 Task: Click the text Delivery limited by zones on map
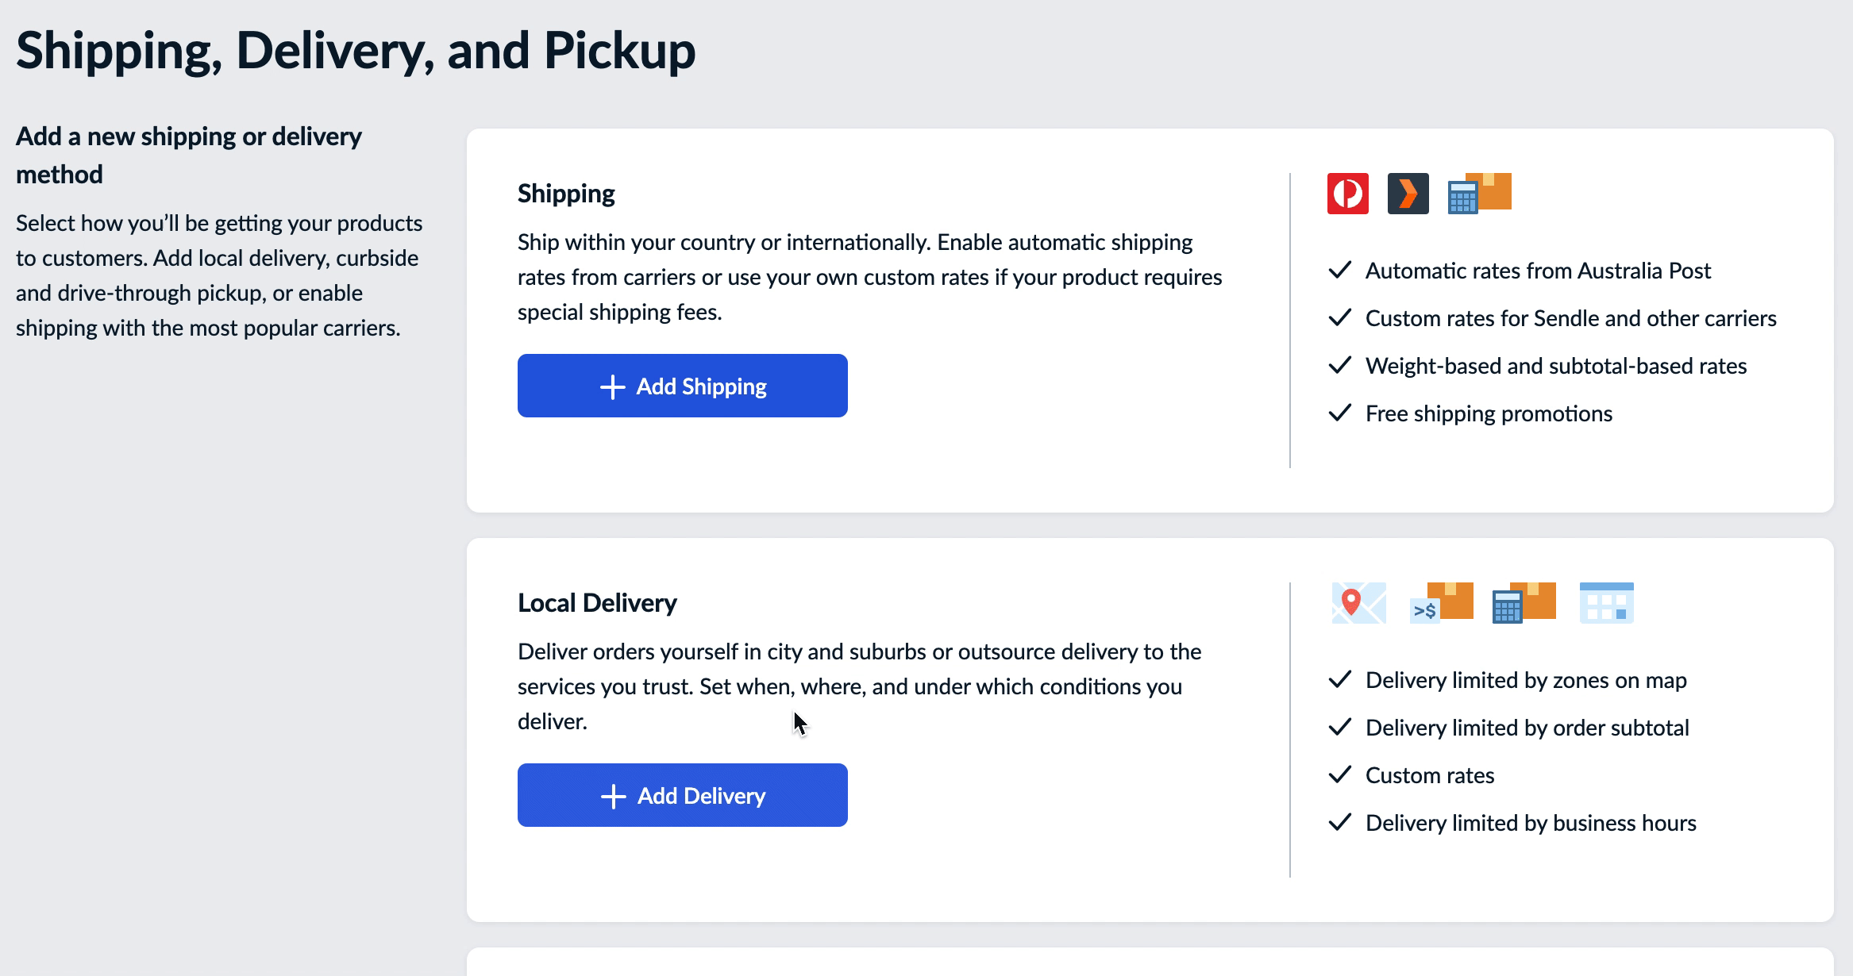click(x=1526, y=681)
